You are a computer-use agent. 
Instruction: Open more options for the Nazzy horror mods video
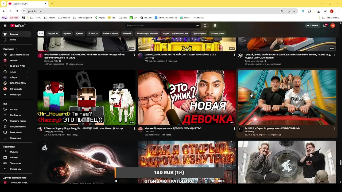pos(134,129)
